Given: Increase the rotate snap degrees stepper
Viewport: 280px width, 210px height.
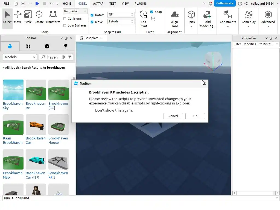Looking at the screenshot, I should click(x=132, y=13).
